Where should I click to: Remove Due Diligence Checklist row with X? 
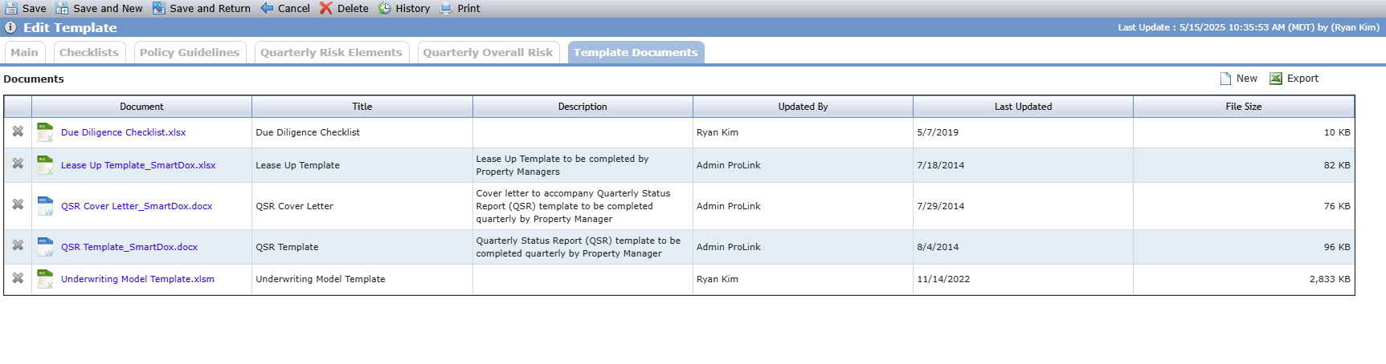click(x=18, y=131)
